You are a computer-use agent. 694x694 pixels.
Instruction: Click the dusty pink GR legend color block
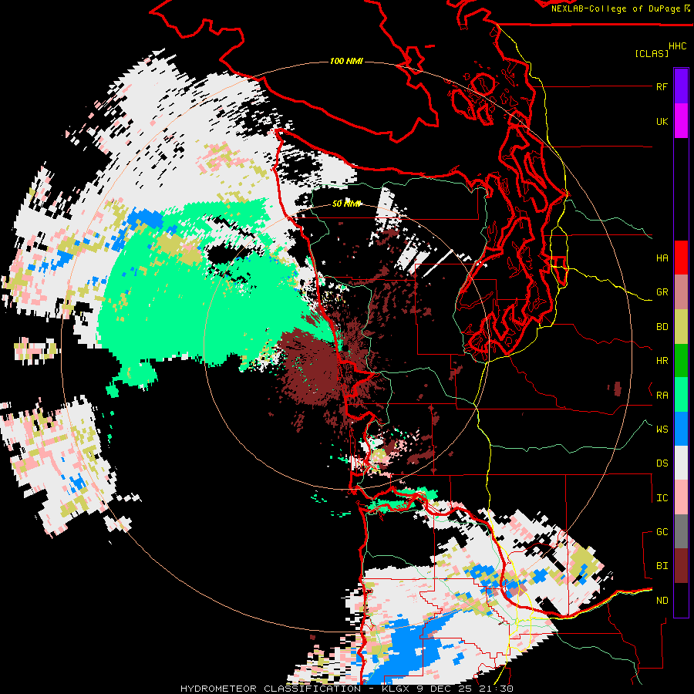[x=681, y=292]
